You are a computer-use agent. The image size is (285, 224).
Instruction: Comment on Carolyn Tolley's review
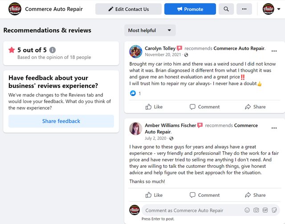204,107
